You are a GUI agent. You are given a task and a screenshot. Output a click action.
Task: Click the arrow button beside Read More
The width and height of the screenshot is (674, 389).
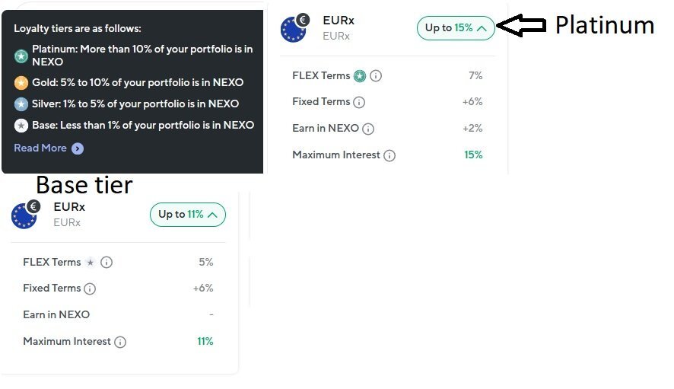[x=78, y=148]
